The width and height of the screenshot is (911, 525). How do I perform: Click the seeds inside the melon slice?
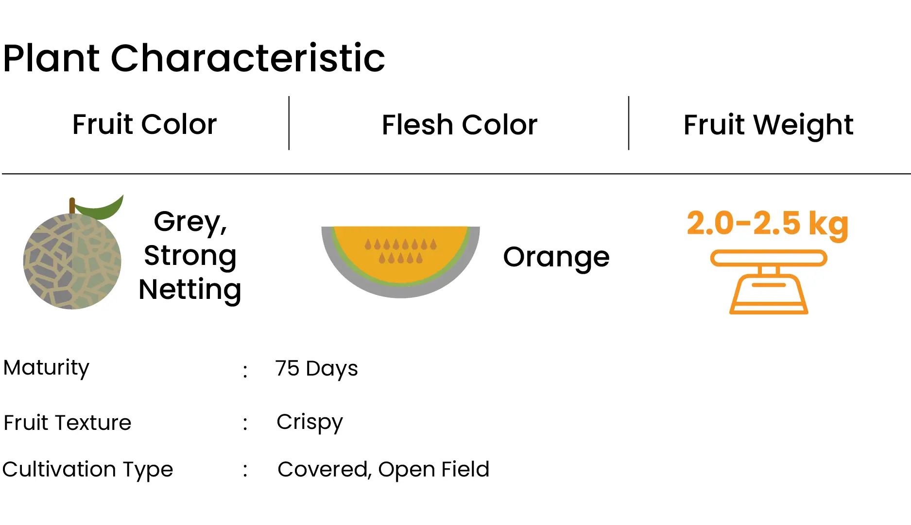(x=400, y=251)
